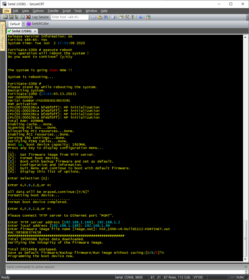Click the 'Total RAM: 4096MB' terminal line
The height and width of the screenshot is (280, 249).
[26, 121]
